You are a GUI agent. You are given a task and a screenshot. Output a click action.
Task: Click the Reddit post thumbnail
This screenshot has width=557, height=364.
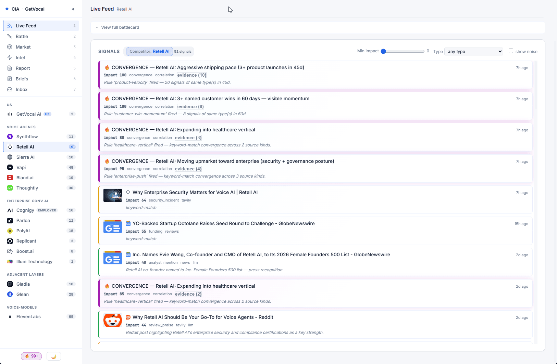[113, 320]
